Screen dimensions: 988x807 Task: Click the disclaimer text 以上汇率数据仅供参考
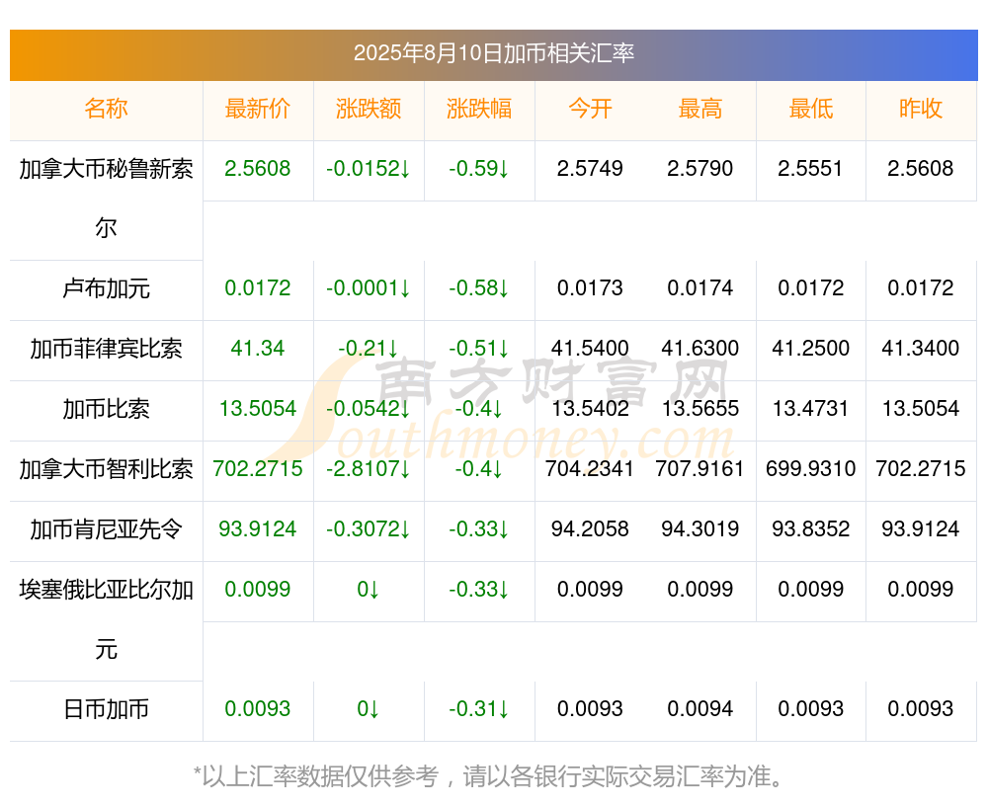(x=319, y=776)
